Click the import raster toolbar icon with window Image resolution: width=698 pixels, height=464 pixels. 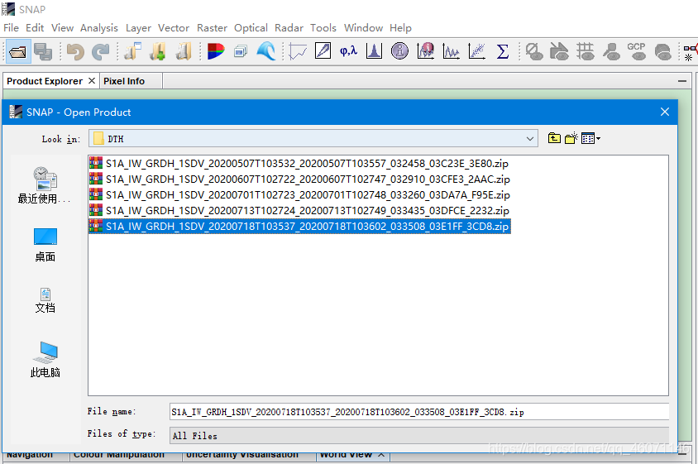point(132,51)
